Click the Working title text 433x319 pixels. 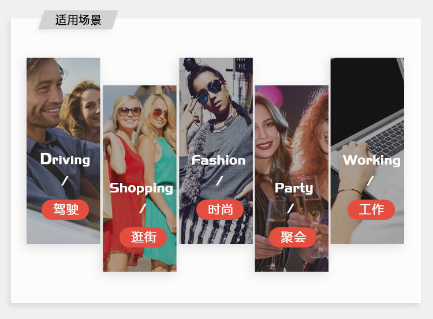371,160
